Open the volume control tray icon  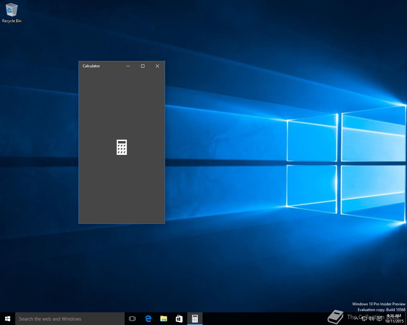[371, 319]
